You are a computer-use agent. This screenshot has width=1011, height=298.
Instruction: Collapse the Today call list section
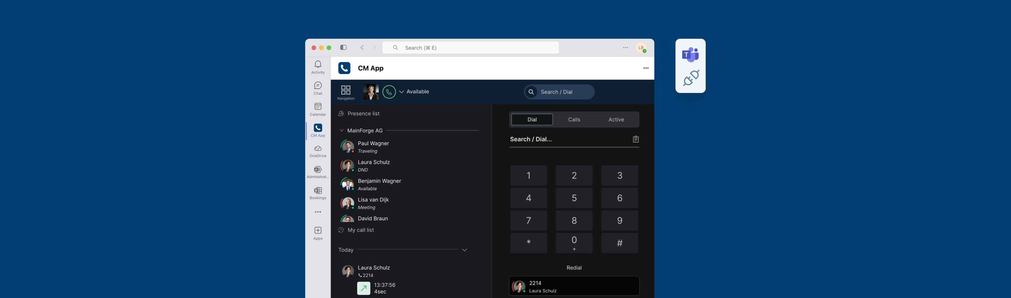pos(464,250)
